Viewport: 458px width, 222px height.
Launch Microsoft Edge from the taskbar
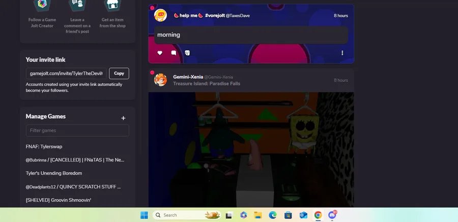[273, 215]
